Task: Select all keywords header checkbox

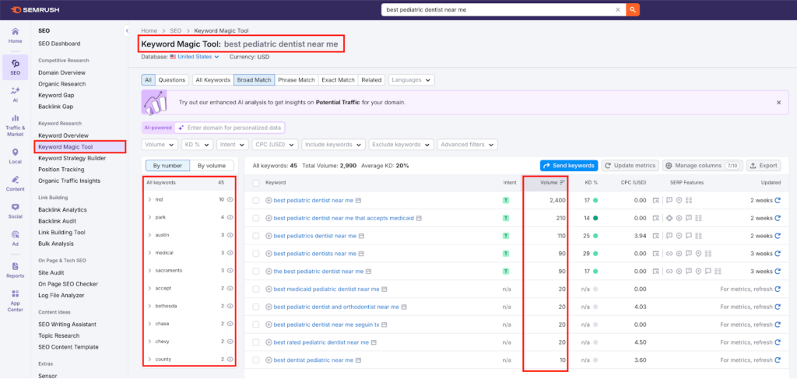Action: point(255,183)
